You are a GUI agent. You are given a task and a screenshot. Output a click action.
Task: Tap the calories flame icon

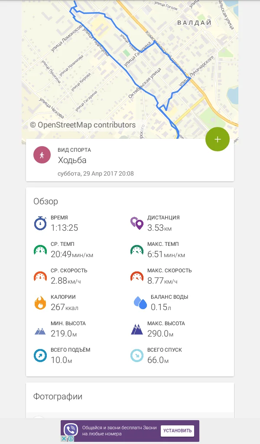pos(40,302)
